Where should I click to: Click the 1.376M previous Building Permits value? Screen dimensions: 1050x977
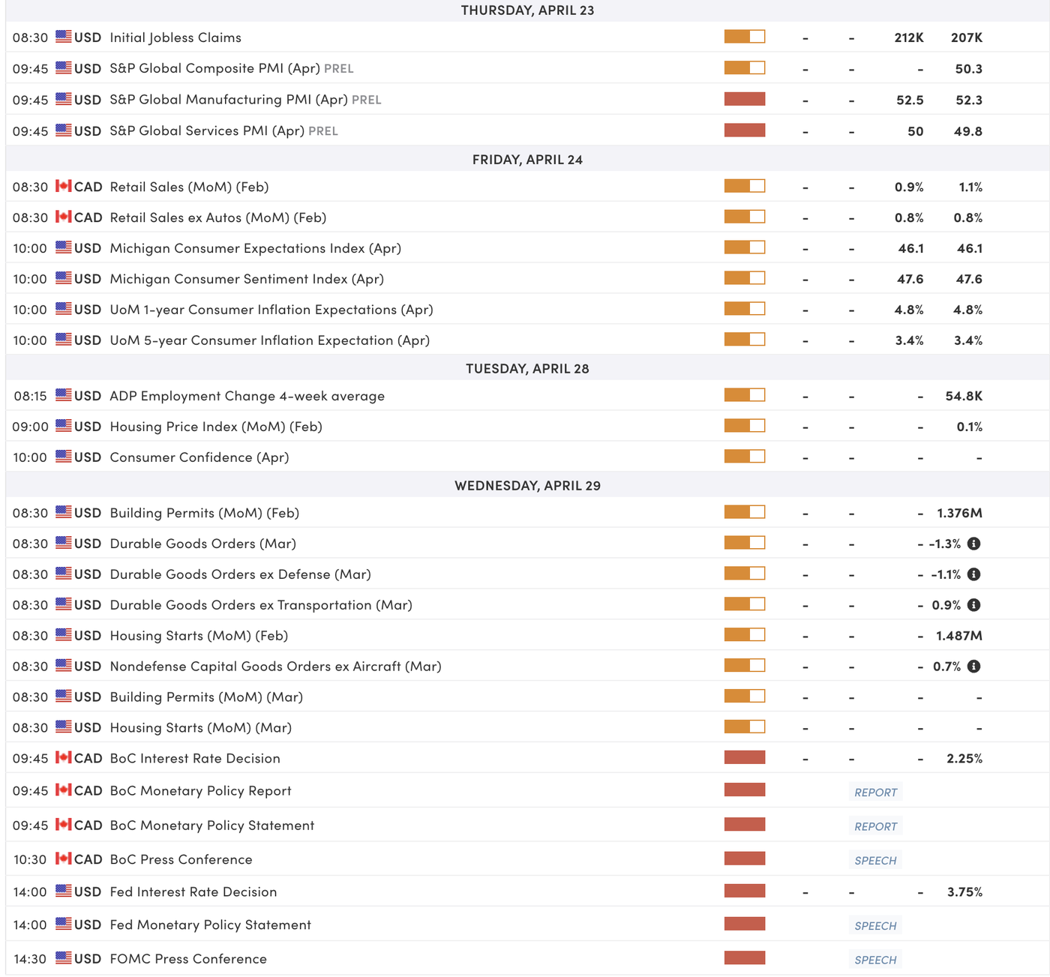click(959, 514)
